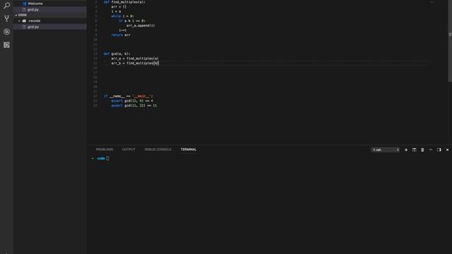The width and height of the screenshot is (452, 254).
Task: Switch to the DEBUG CONSOLE tab
Action: pos(158,150)
